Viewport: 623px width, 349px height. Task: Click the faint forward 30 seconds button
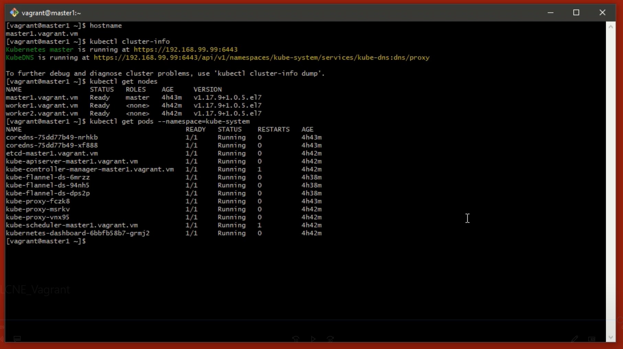pyautogui.click(x=330, y=339)
